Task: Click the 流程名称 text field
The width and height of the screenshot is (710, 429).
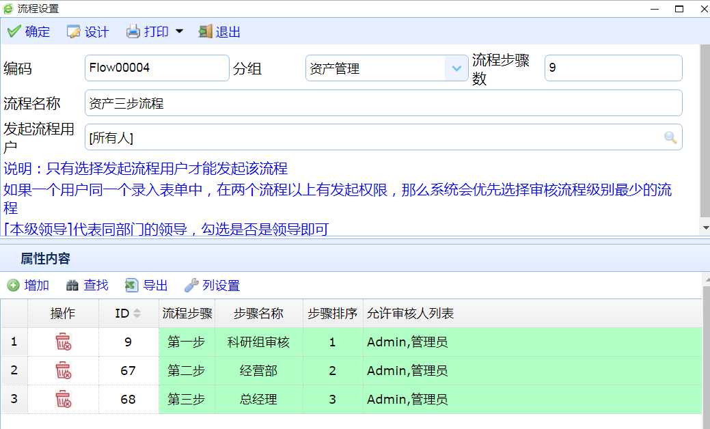Action: (x=383, y=103)
